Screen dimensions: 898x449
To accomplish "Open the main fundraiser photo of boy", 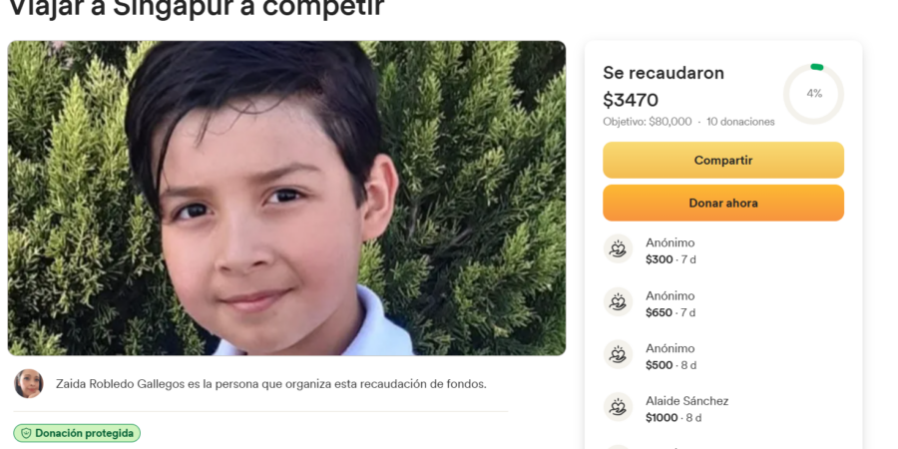I will [x=286, y=199].
